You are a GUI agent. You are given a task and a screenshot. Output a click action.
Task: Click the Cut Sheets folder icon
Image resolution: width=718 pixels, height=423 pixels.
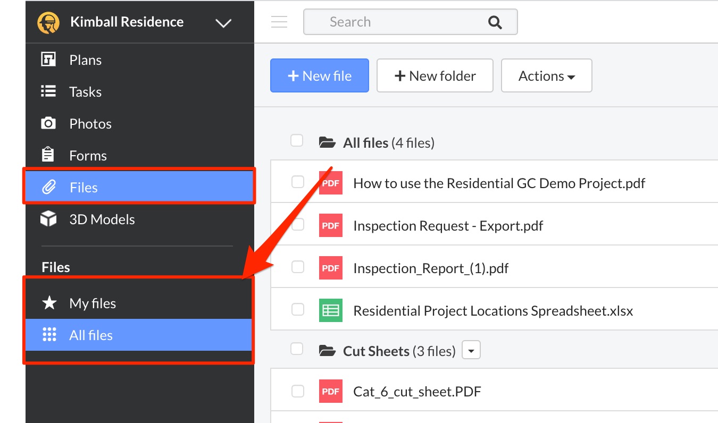click(x=327, y=351)
